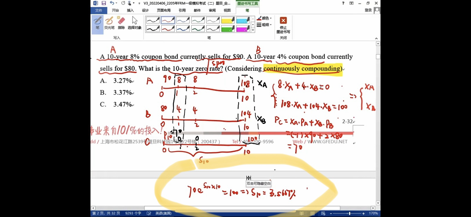Open word count 9293 个字
471x217 pixels.
pyautogui.click(x=133, y=213)
